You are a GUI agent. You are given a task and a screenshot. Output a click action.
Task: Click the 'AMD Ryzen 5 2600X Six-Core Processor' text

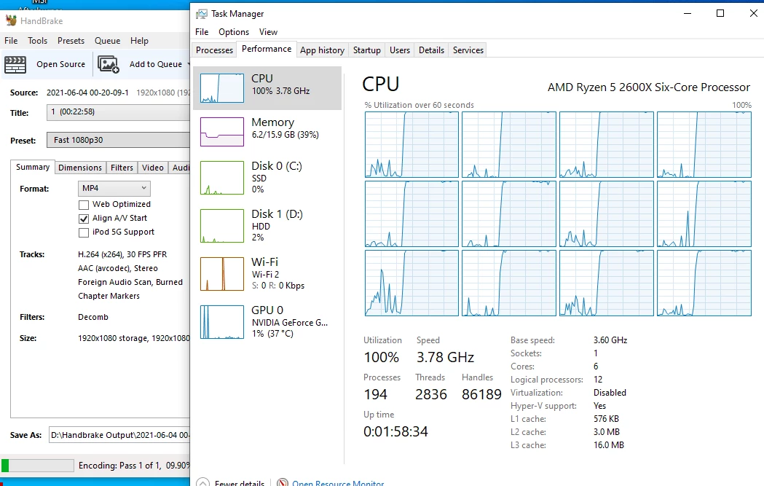point(648,87)
